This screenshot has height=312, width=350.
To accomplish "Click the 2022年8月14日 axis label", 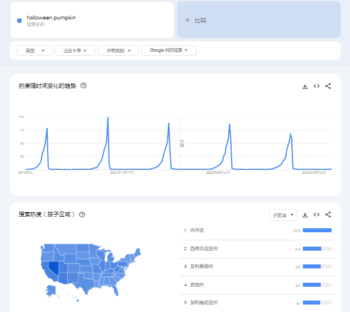I will (218, 173).
